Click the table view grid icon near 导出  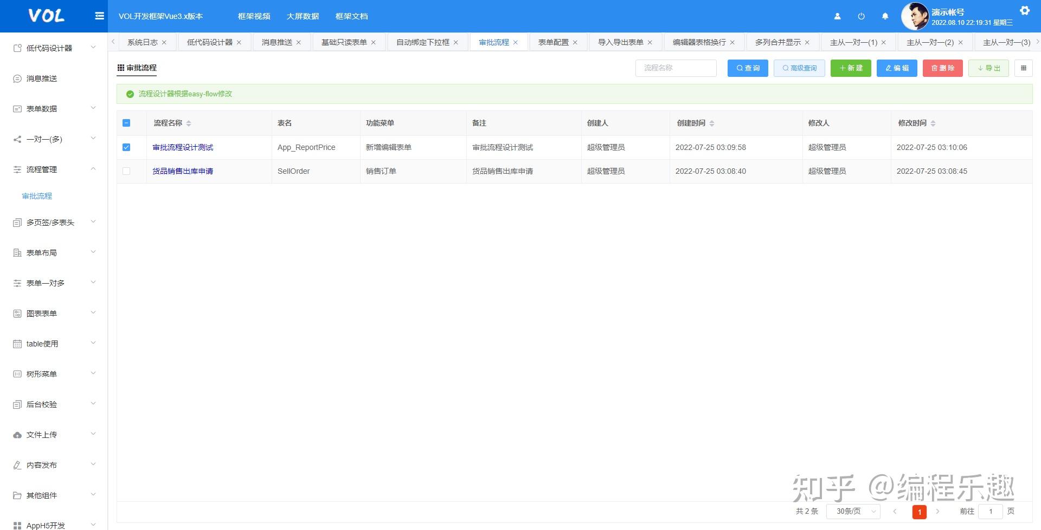[x=1023, y=68]
